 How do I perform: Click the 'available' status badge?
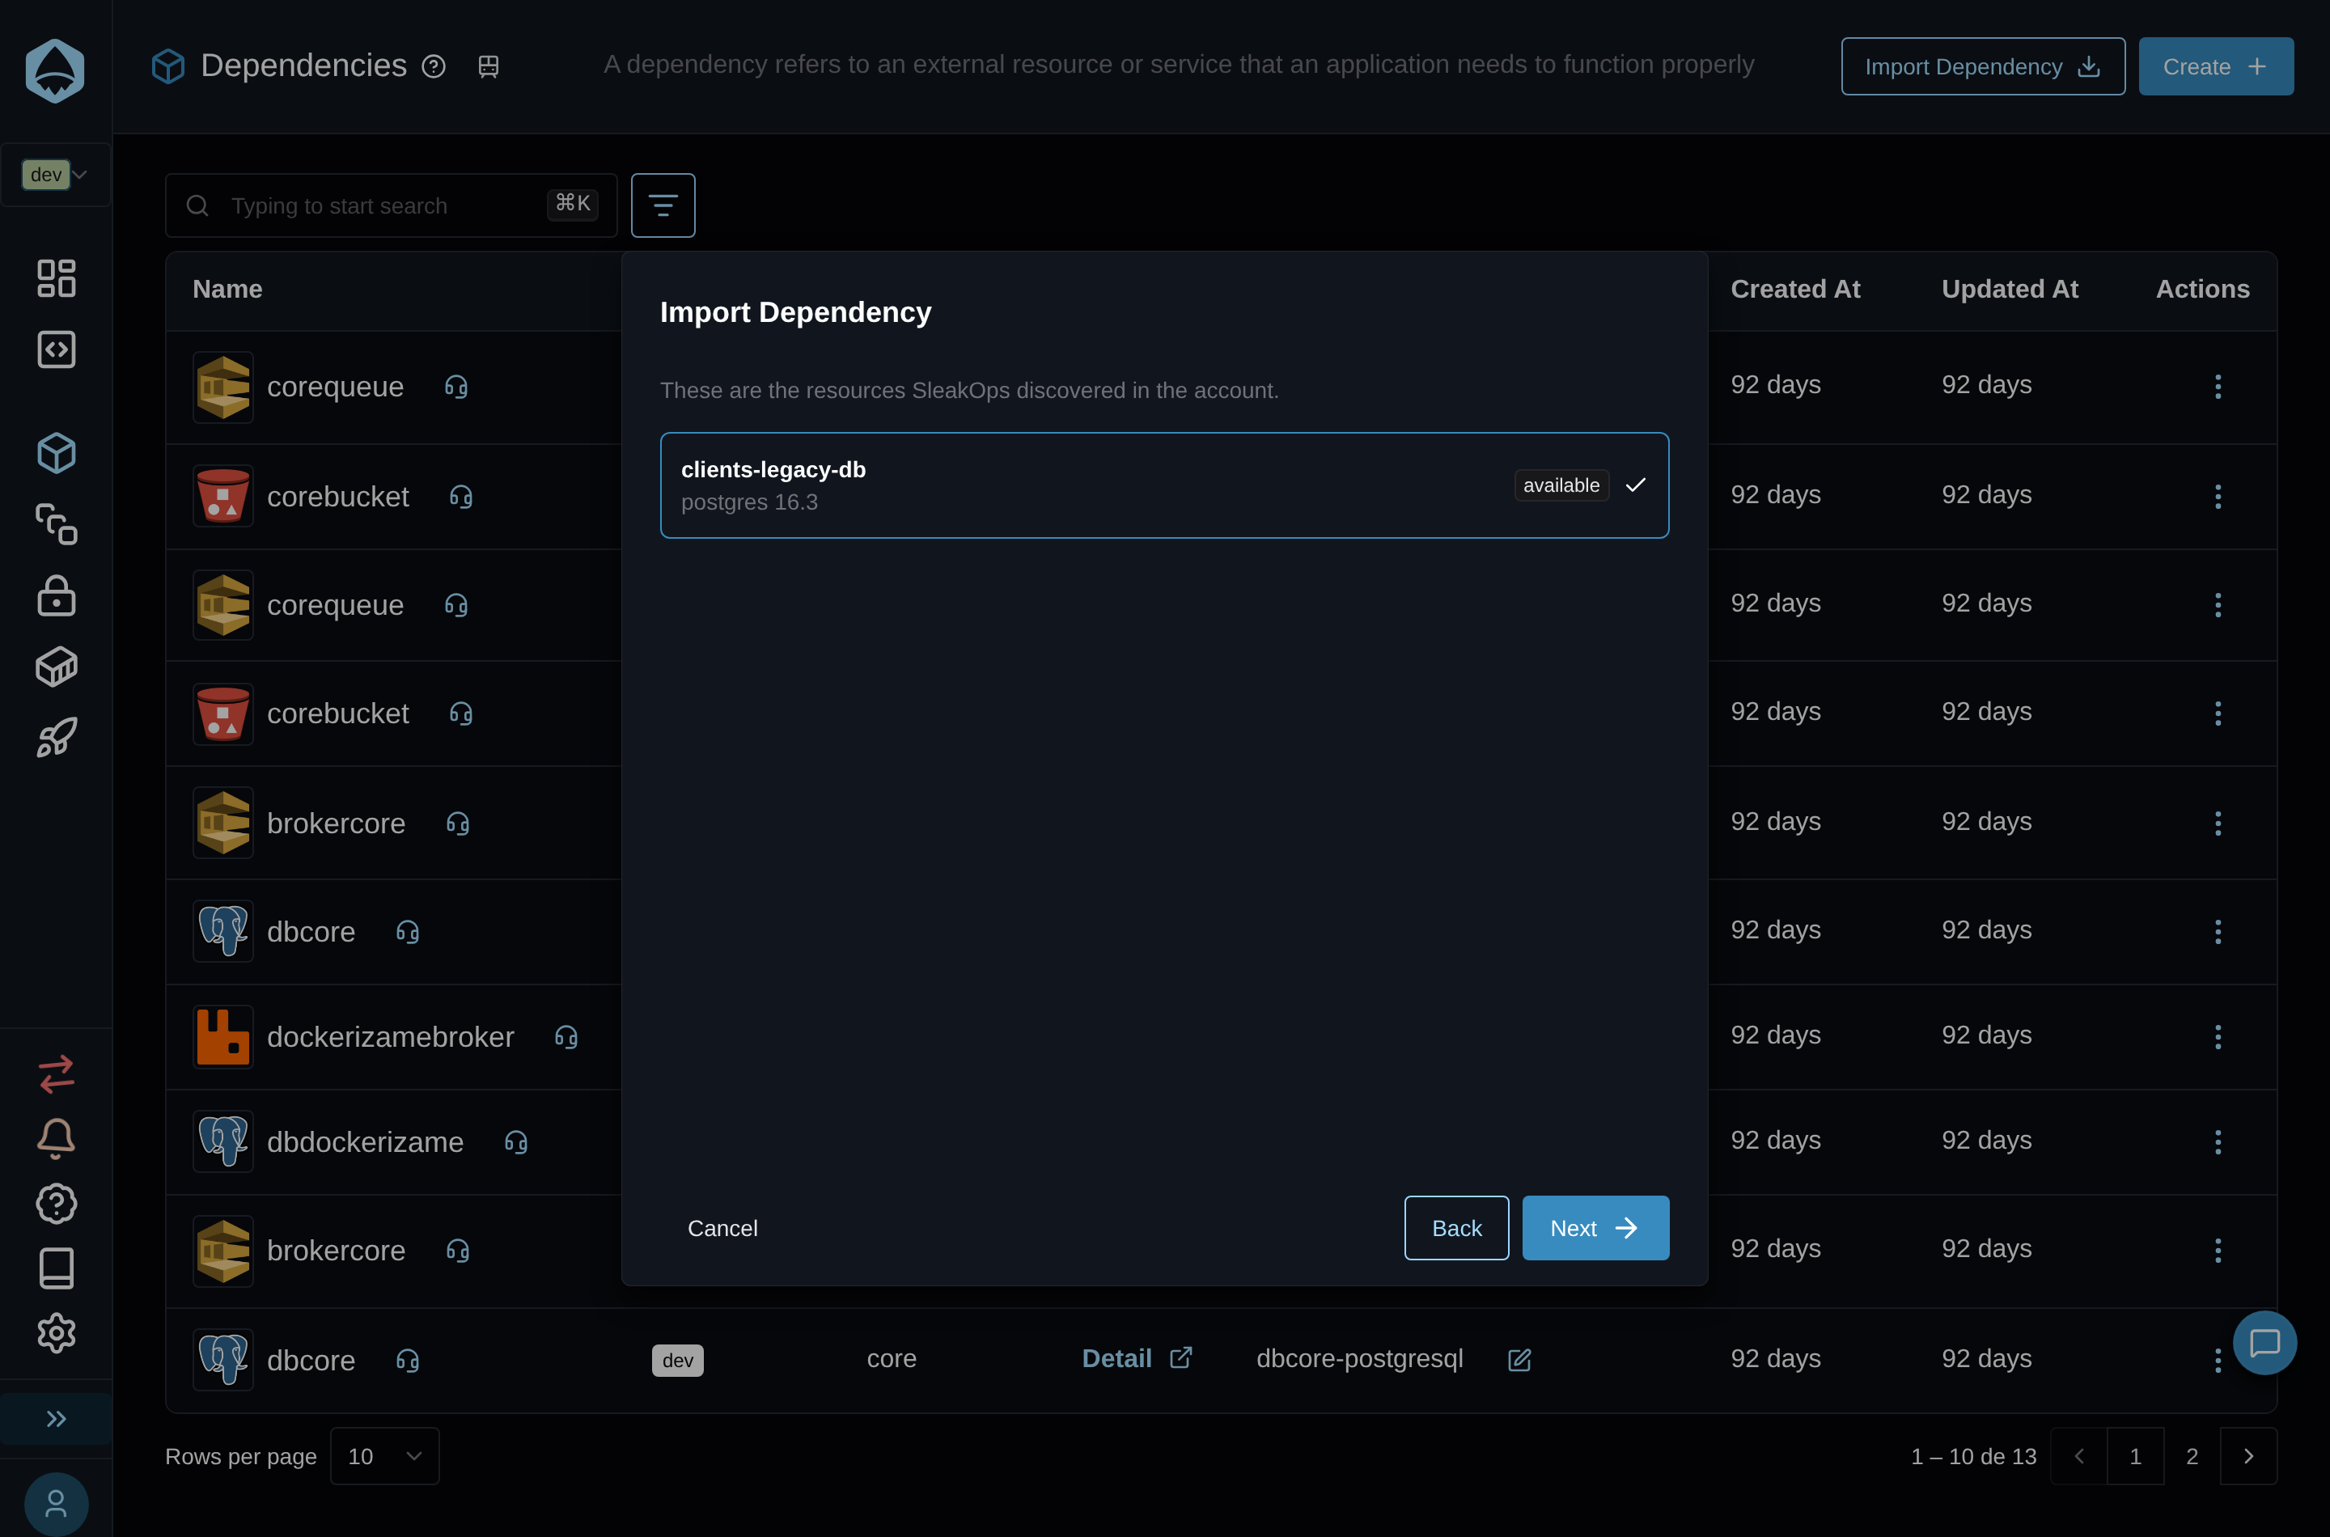coord(1561,485)
